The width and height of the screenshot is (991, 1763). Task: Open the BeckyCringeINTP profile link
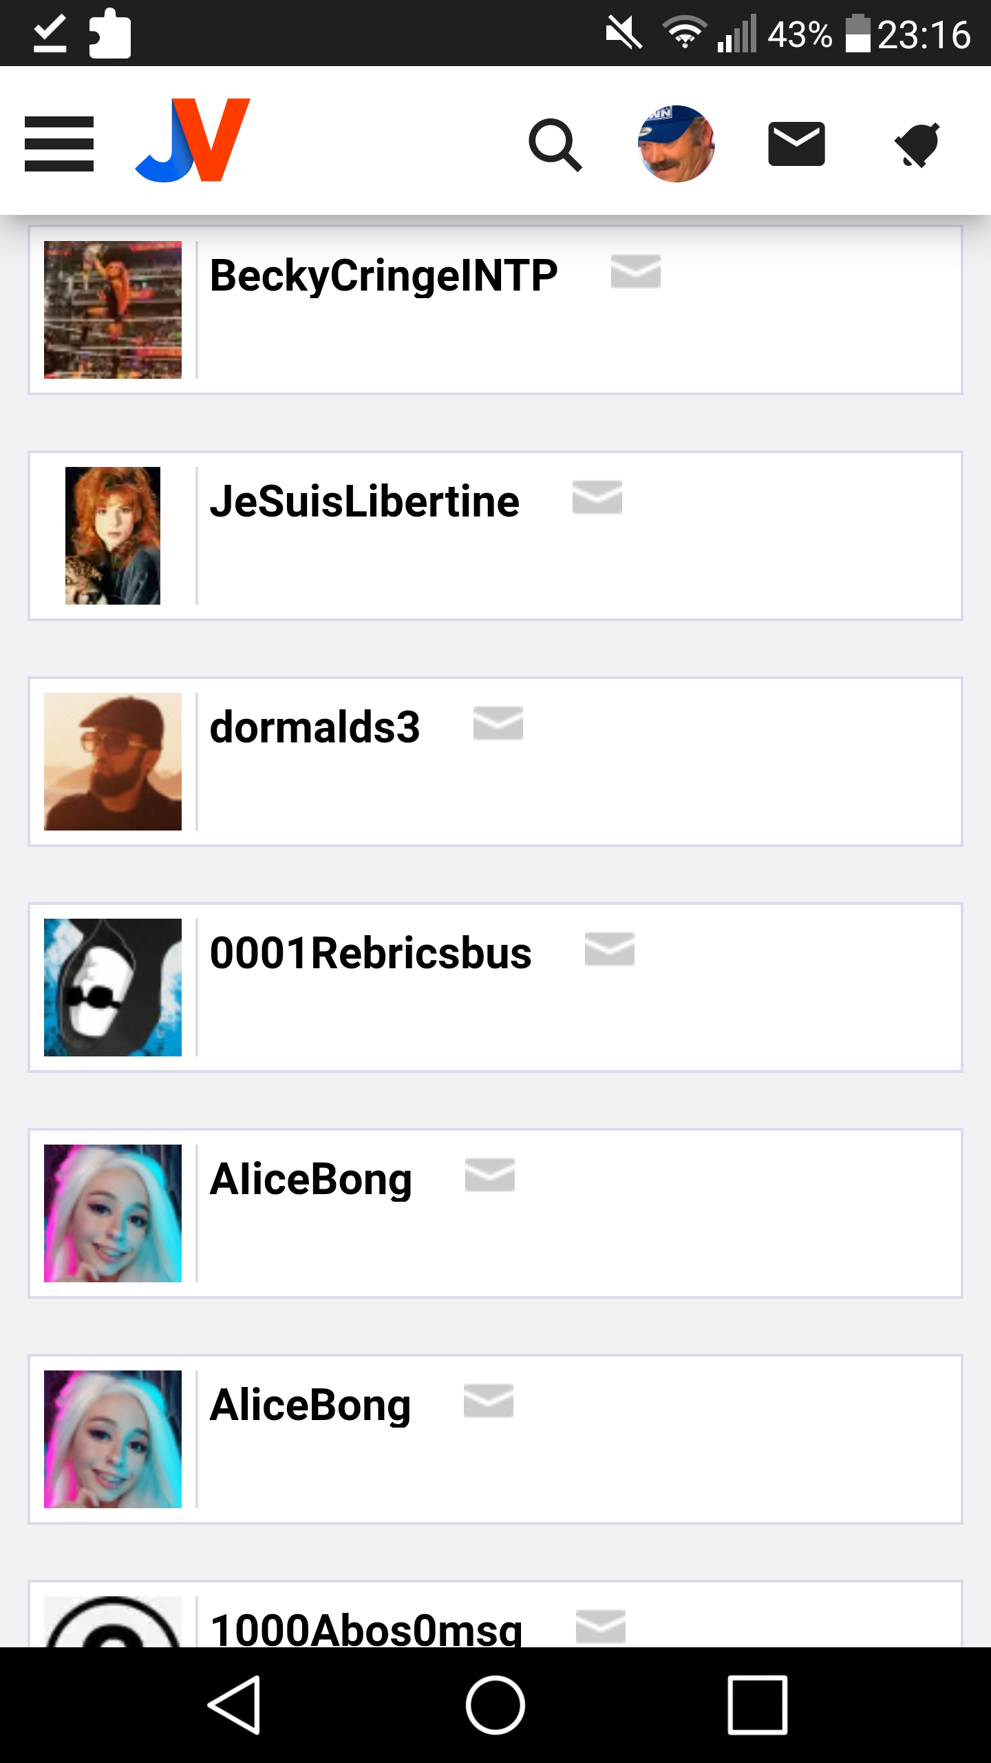click(x=383, y=275)
